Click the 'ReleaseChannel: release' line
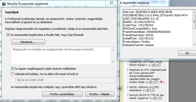This screenshot has width=196, height=102. click(139, 45)
